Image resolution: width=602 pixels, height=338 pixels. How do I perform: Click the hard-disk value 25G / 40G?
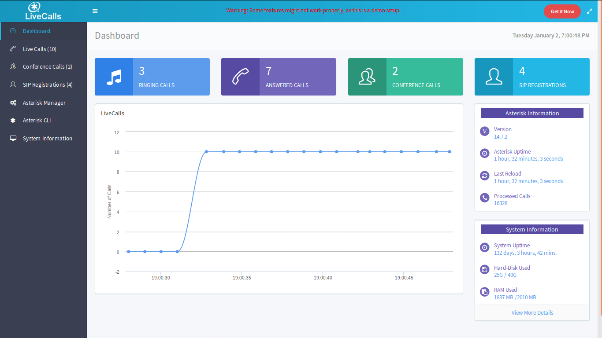tap(505, 275)
